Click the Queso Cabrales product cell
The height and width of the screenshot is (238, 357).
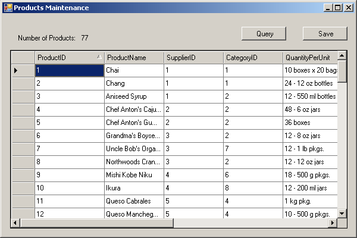(x=134, y=201)
